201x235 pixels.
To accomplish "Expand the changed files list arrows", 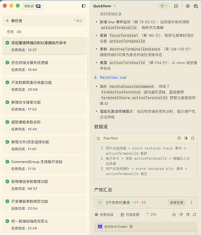I will pos(191,203).
